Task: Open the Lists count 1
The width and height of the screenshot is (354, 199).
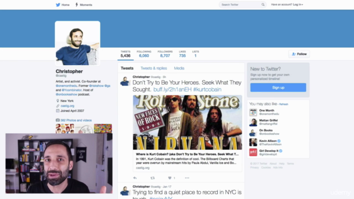Action: coord(195,54)
